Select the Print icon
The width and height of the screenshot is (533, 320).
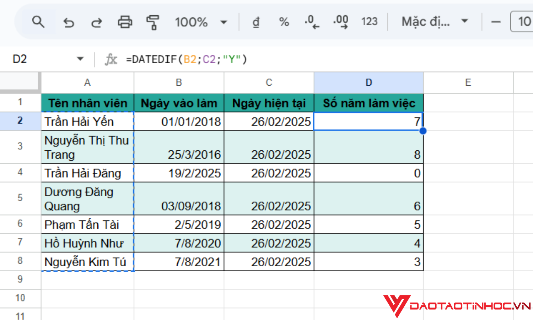click(x=124, y=22)
